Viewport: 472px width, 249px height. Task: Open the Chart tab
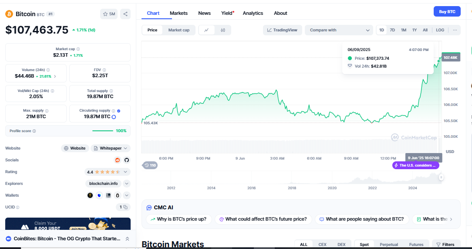[153, 13]
